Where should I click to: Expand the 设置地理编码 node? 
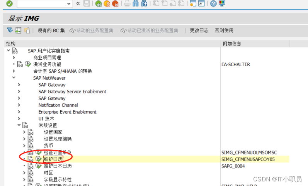click(24, 139)
